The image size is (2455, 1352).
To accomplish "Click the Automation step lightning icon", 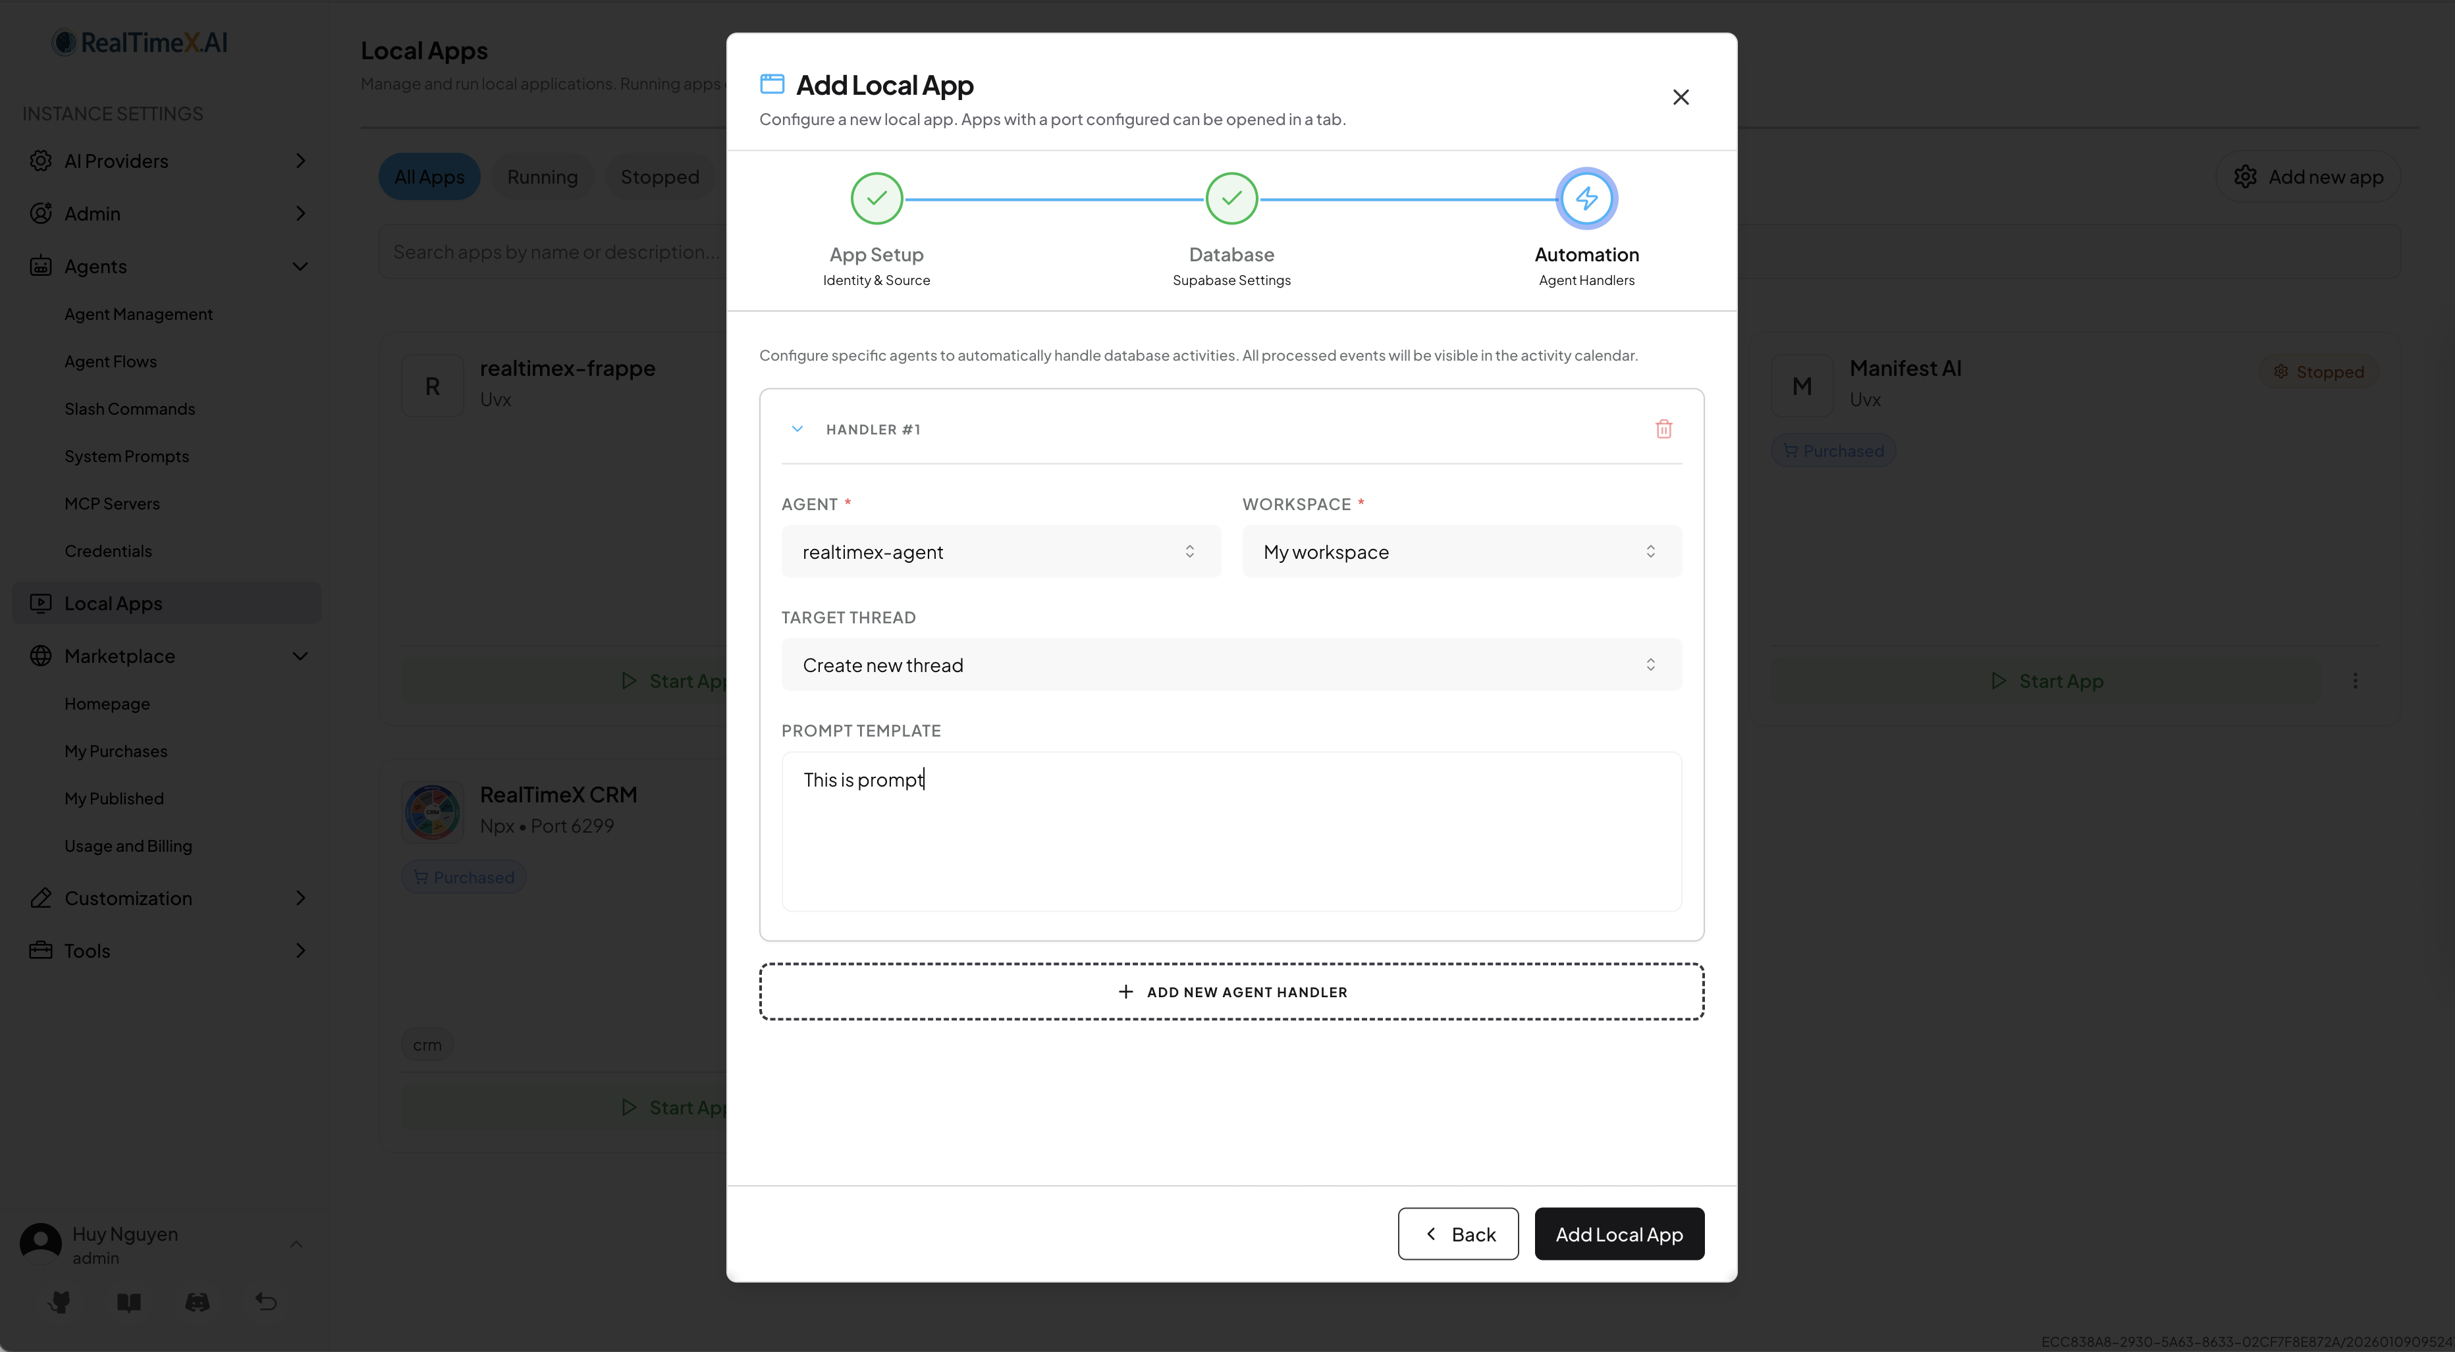I will (1586, 198).
